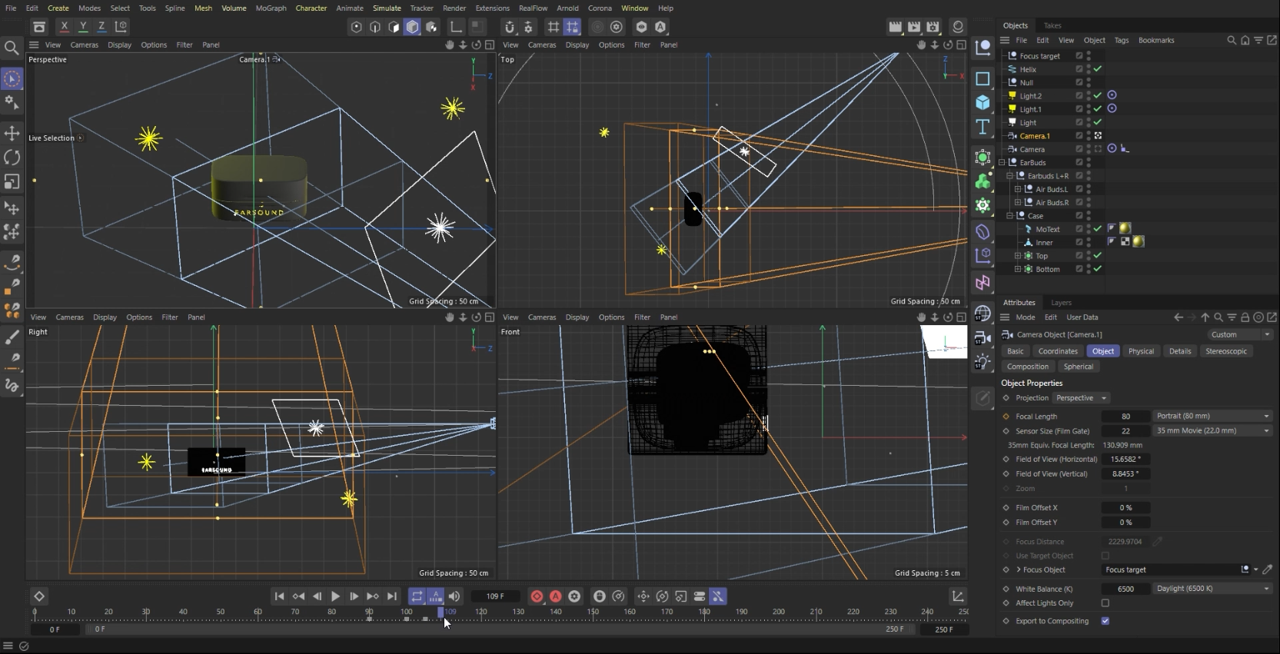Expand the Bottom tree node
1280x654 pixels.
[1018, 269]
